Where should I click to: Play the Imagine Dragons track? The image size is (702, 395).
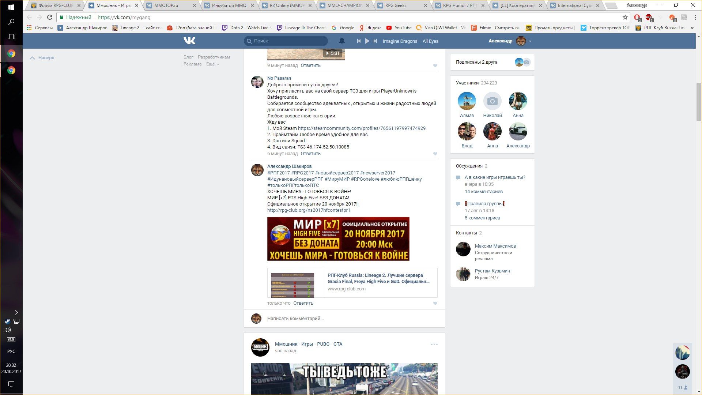[367, 41]
